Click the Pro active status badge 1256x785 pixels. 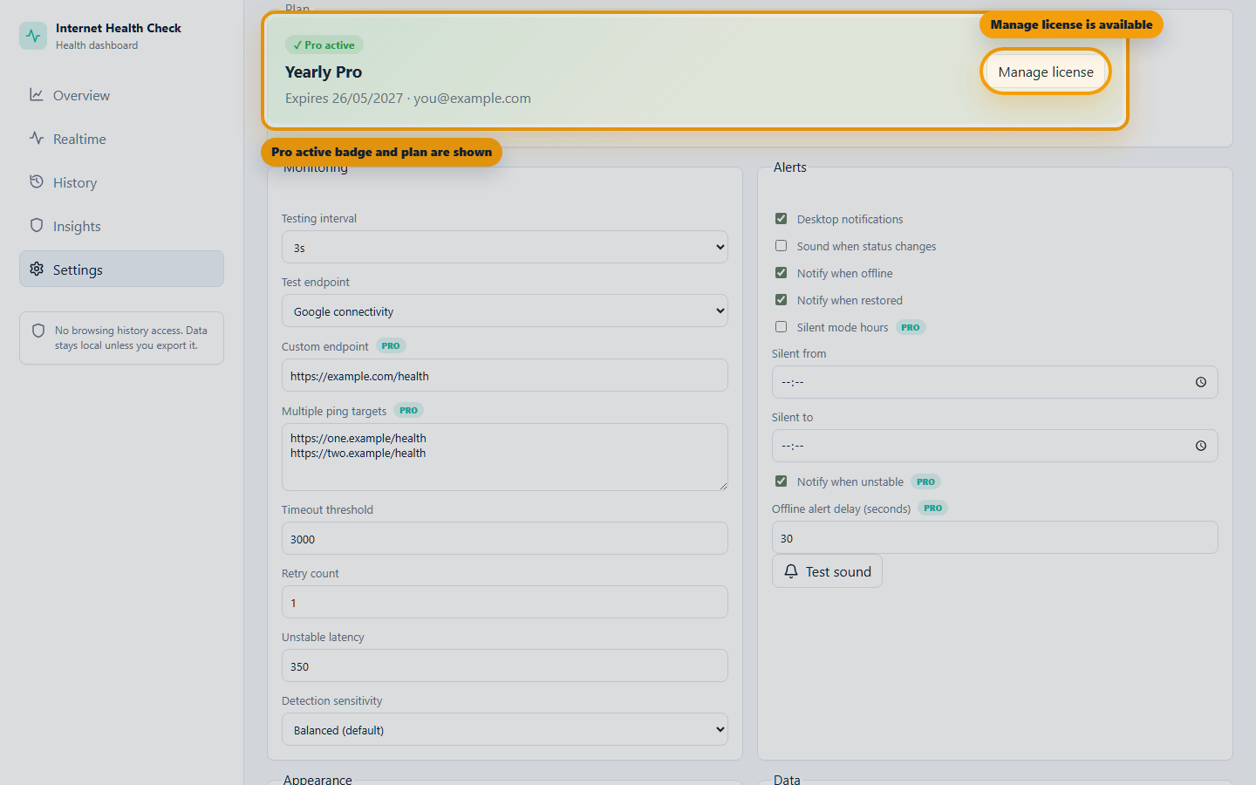point(324,45)
